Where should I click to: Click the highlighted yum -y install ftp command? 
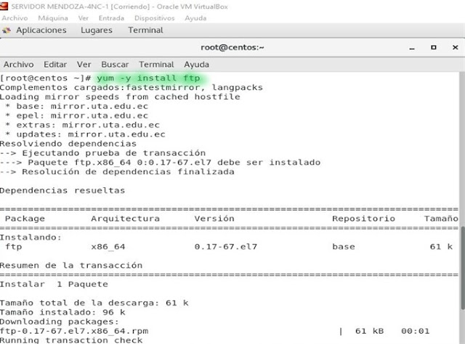pyautogui.click(x=148, y=78)
